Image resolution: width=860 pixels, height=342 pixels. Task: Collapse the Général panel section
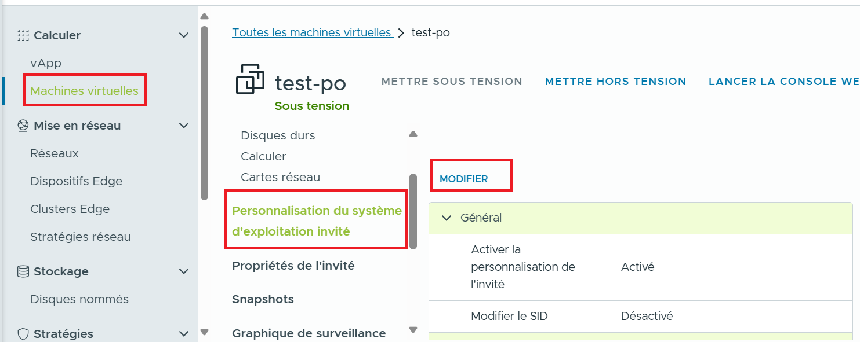[447, 218]
